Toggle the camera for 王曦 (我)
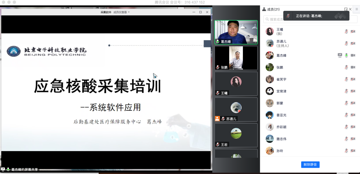Viewport: 360px width, 174px height. pos(353,32)
